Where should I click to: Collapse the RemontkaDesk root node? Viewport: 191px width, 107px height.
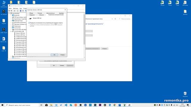tap(9, 14)
